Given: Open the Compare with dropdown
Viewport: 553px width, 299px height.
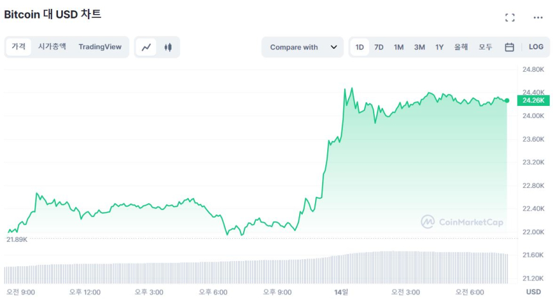Looking at the screenshot, I should point(303,47).
